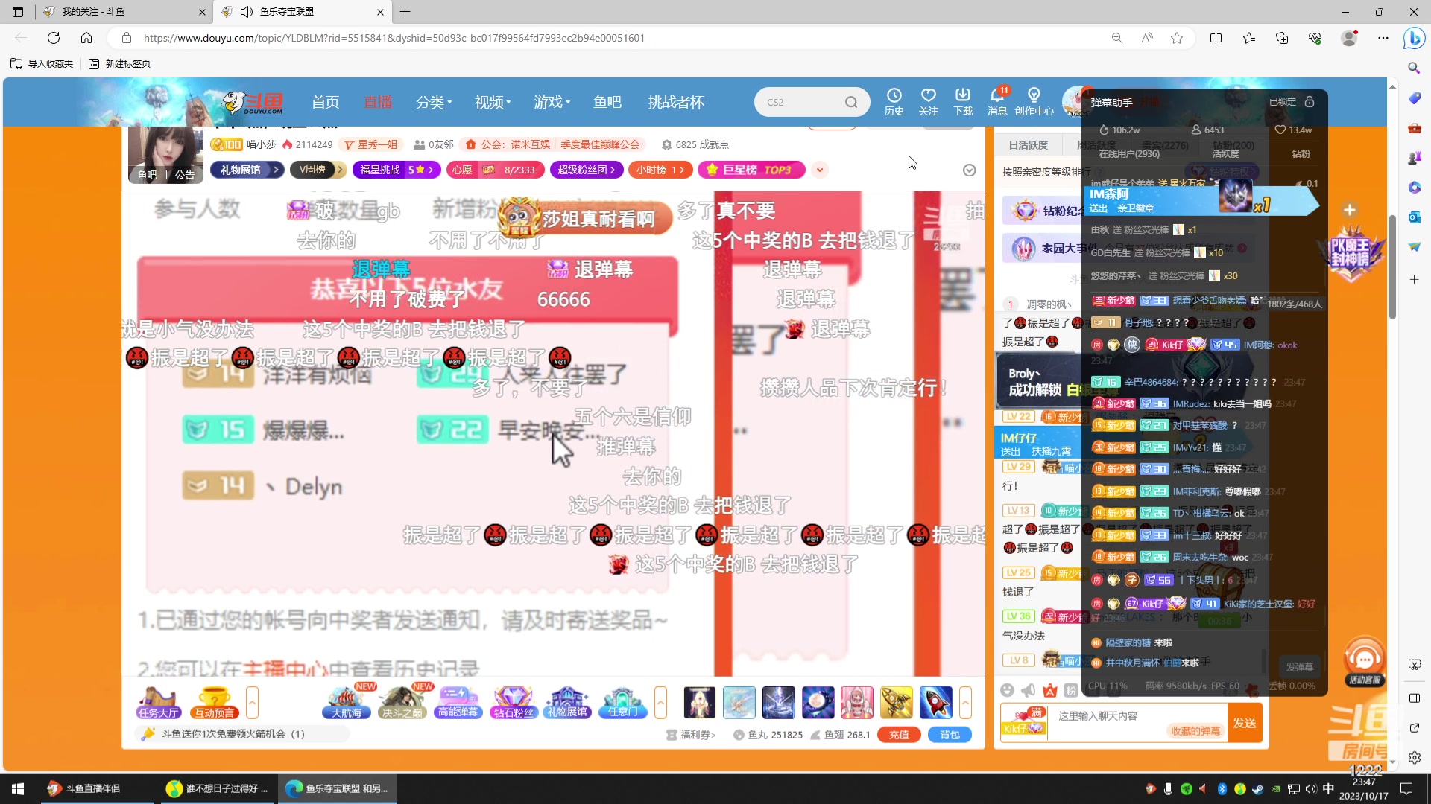Toggle browser favorites star
The image size is (1431, 804).
tap(1177, 38)
